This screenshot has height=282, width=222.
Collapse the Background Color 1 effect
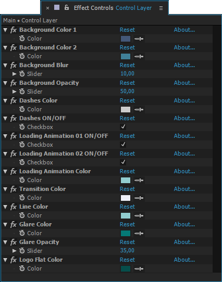point(5,30)
